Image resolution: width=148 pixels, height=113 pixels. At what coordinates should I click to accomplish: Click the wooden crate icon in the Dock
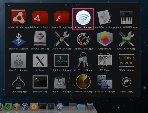pos(17,107)
